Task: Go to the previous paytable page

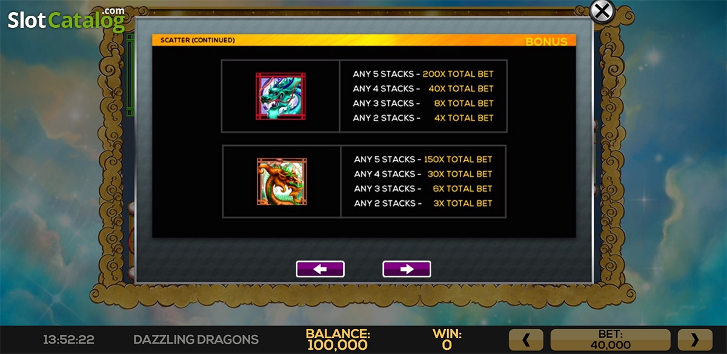Action: [x=320, y=269]
